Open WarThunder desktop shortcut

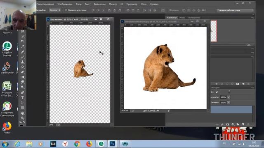(7, 68)
